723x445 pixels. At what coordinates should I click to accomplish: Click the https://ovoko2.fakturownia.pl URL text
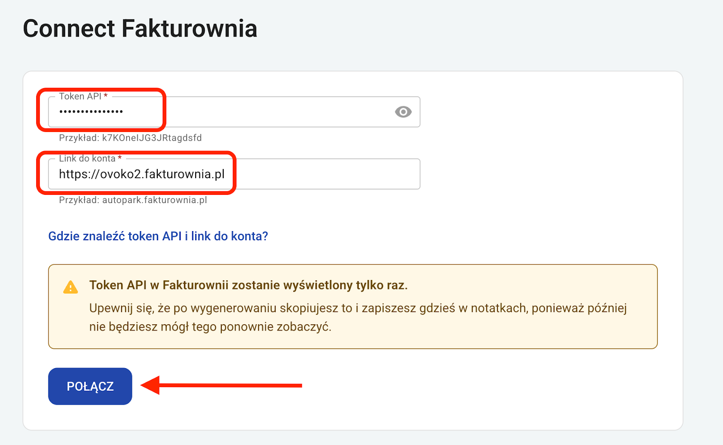pyautogui.click(x=141, y=174)
